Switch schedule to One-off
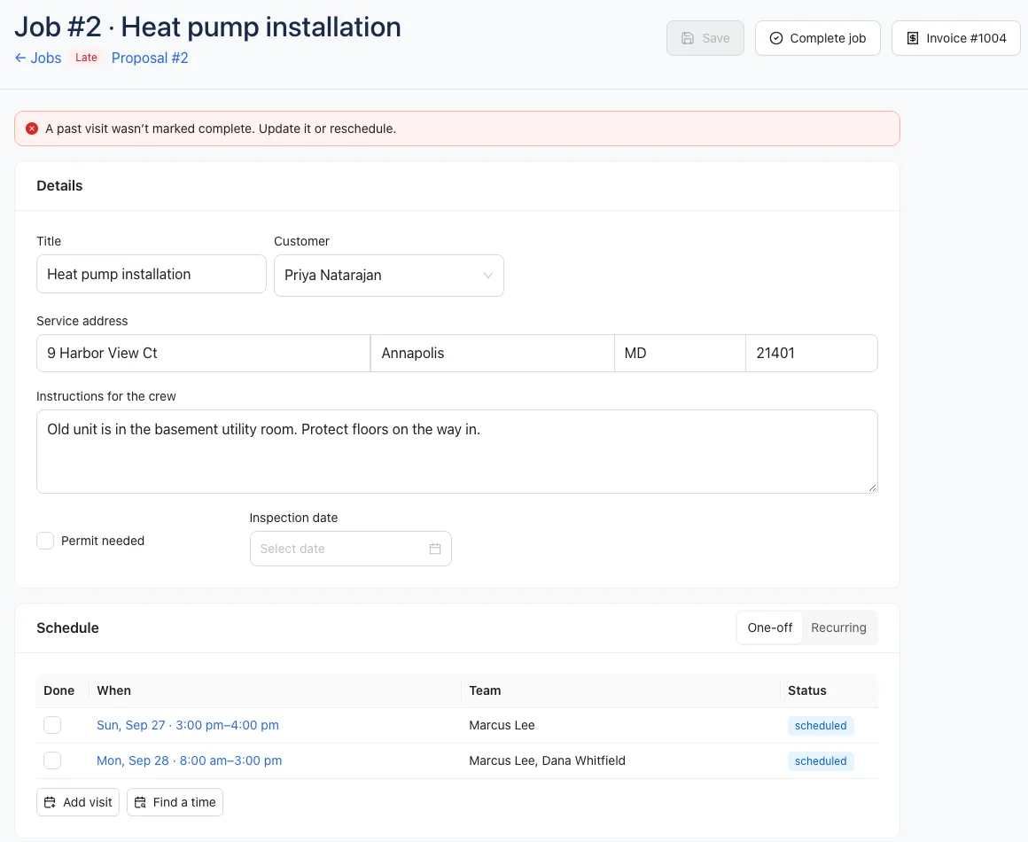1028x842 pixels. tap(770, 628)
